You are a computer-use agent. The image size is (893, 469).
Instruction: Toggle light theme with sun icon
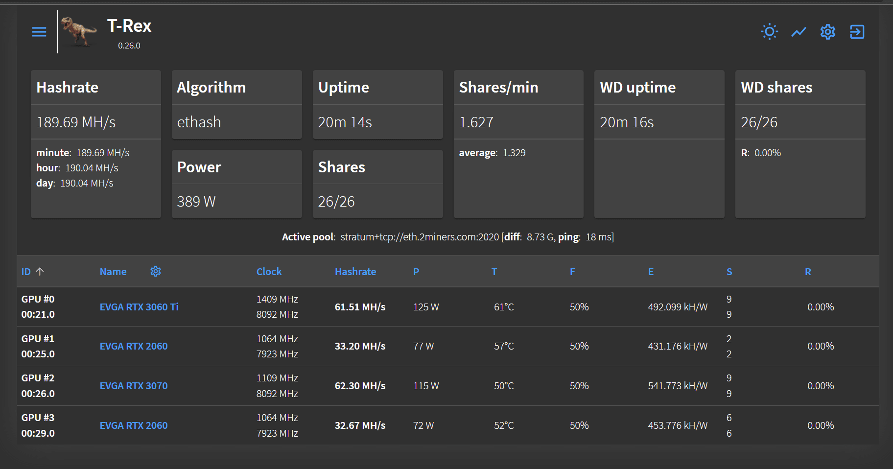tap(770, 32)
